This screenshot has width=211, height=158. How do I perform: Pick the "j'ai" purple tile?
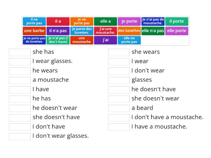[105, 40]
